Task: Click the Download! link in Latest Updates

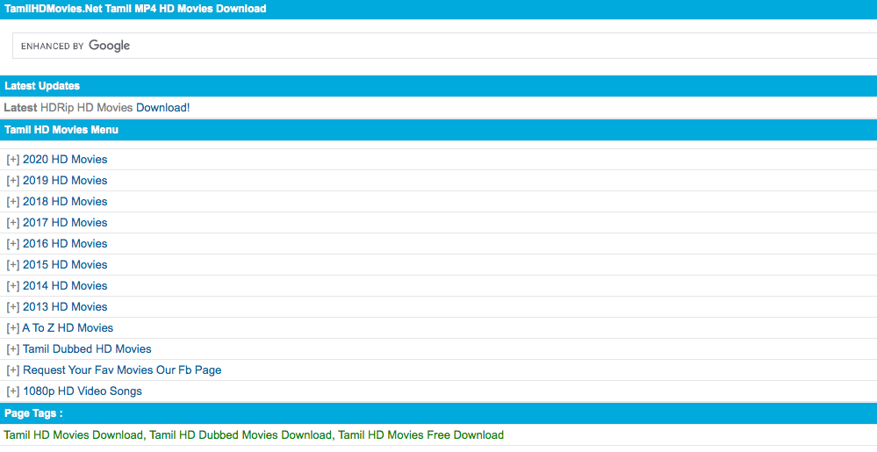Action: 162,108
